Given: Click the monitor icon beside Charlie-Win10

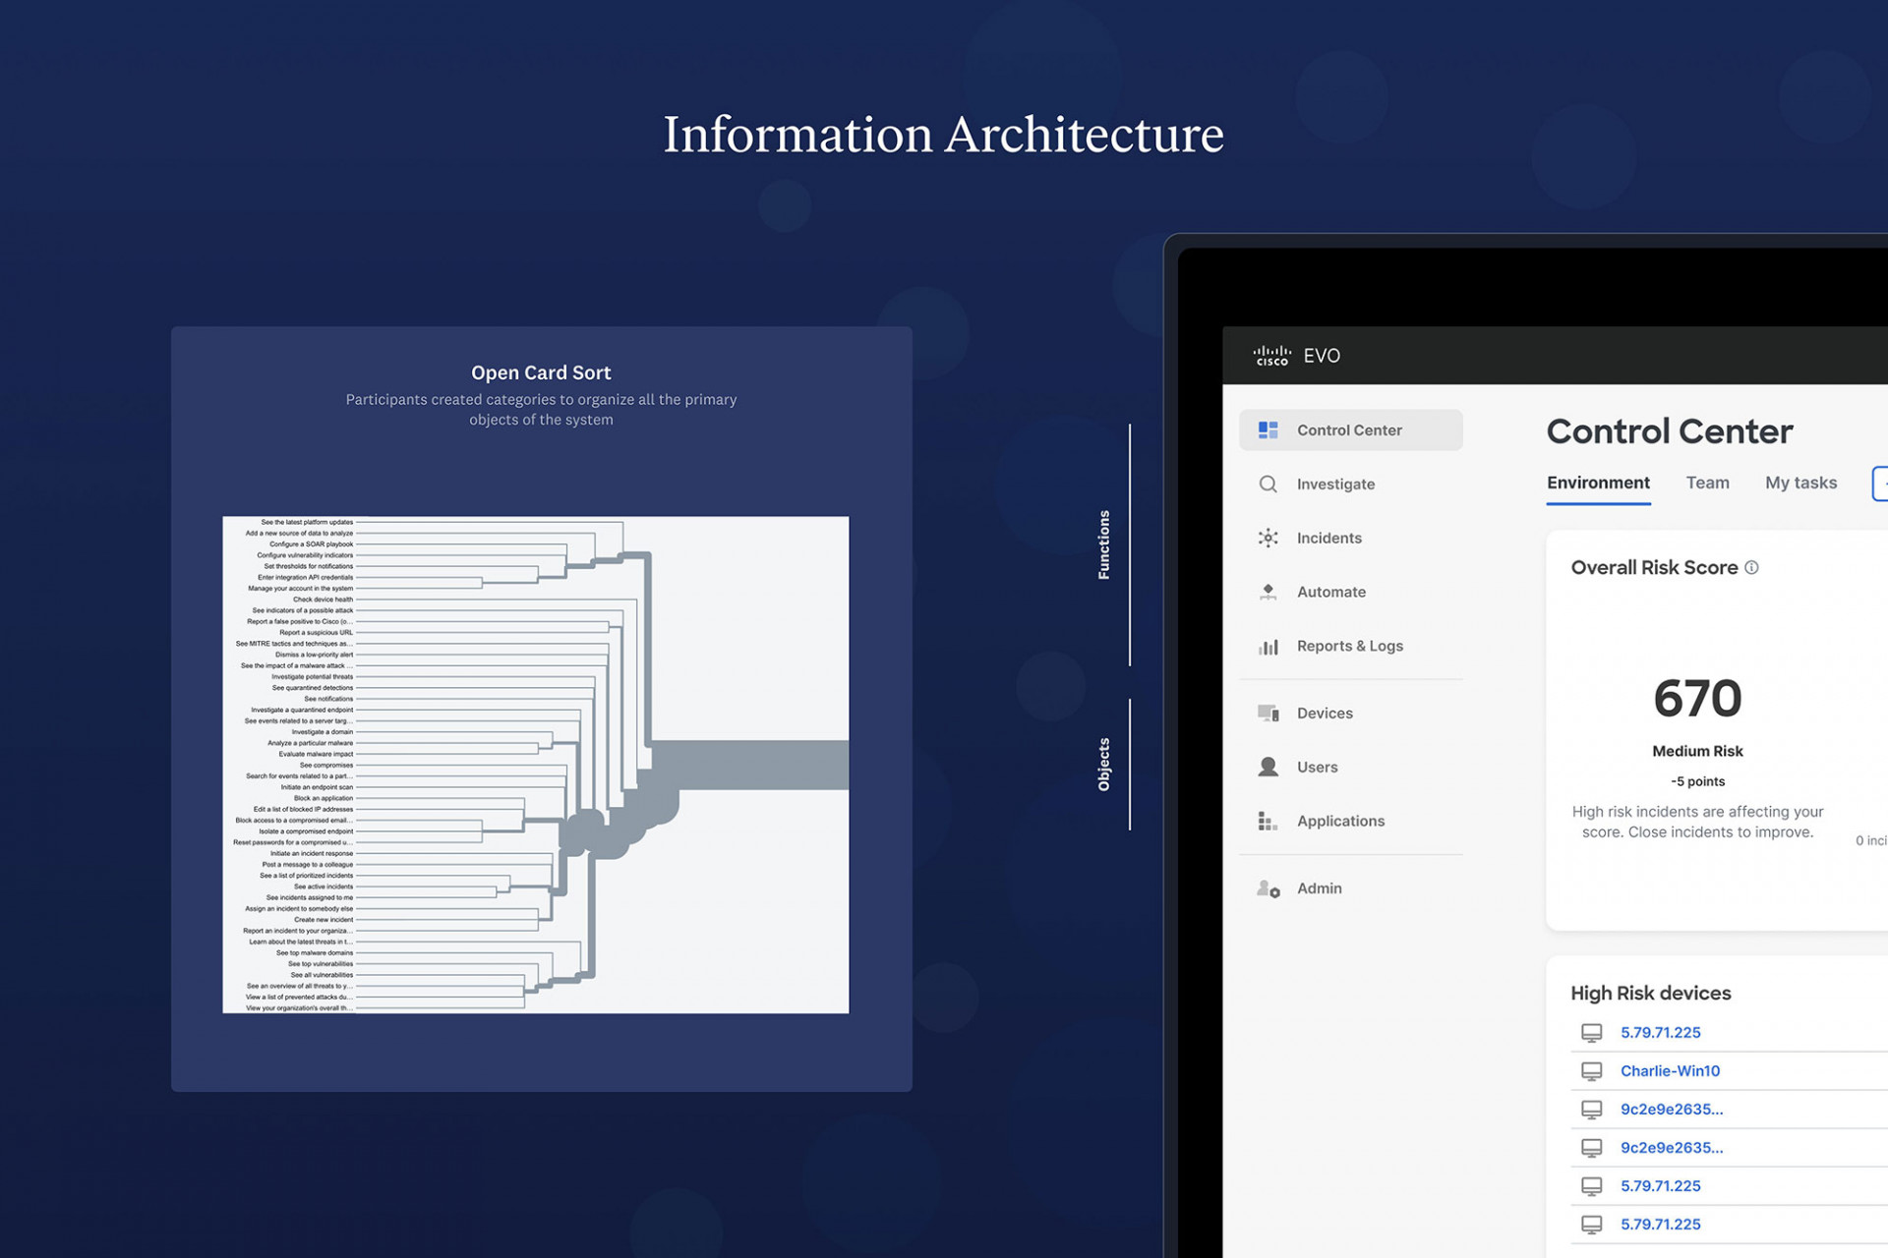Looking at the screenshot, I should click(x=1593, y=1070).
